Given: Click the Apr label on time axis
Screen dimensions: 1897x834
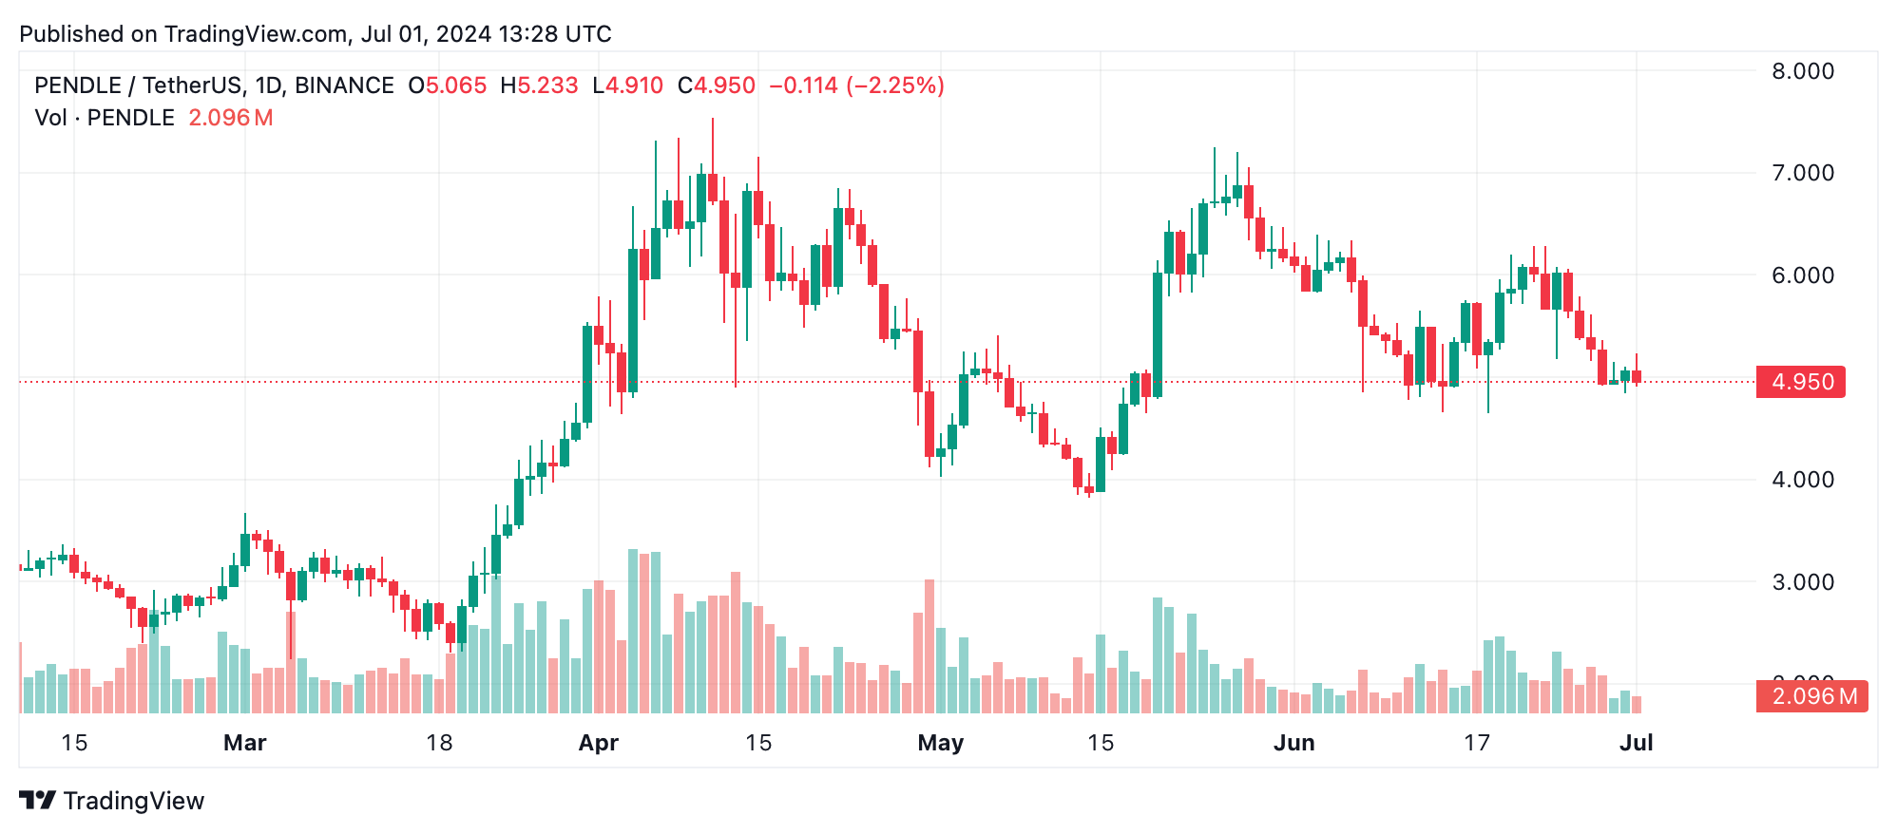Looking at the screenshot, I should pyautogui.click(x=599, y=743).
